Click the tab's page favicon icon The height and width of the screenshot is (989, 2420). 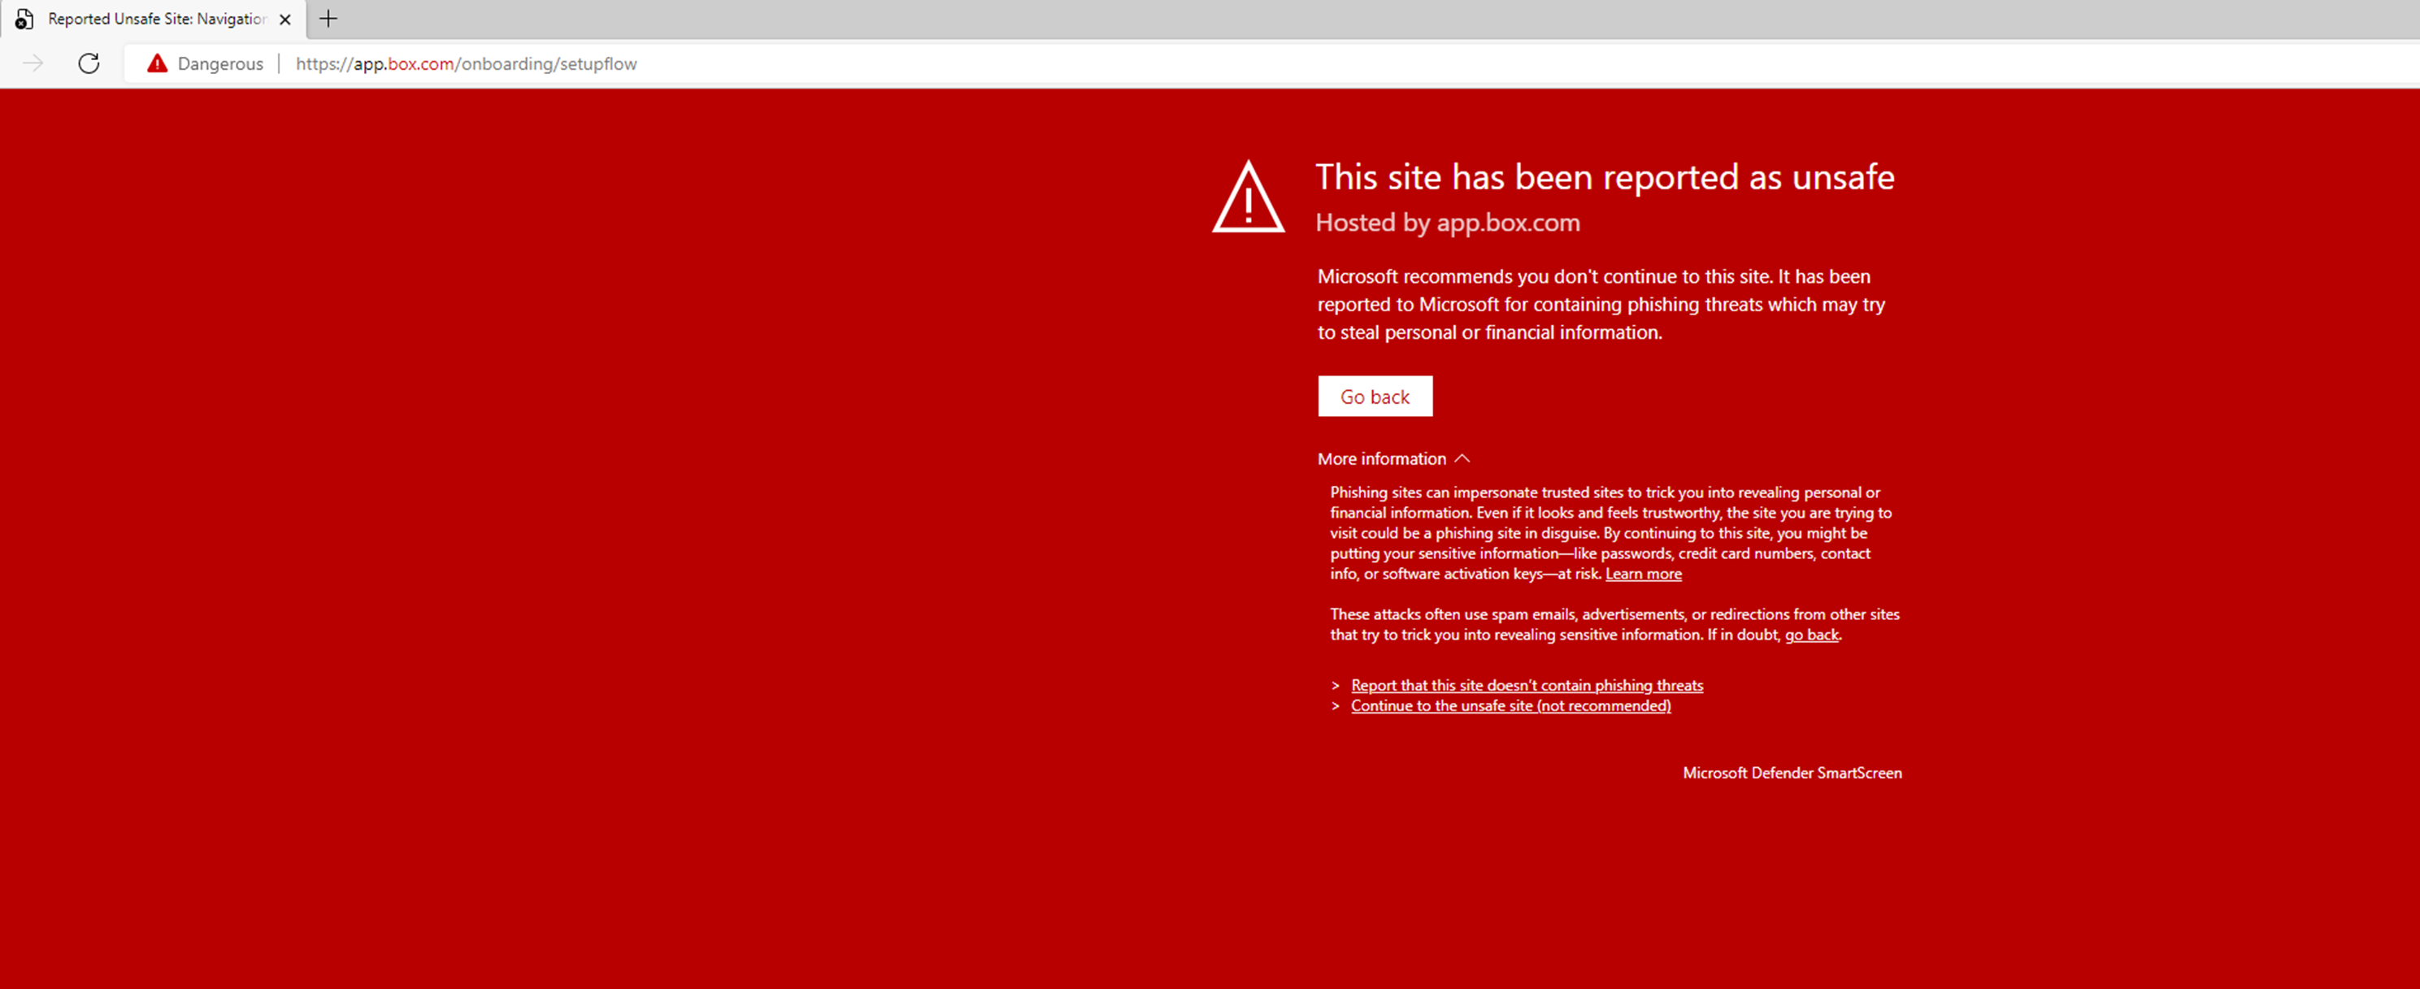coord(24,19)
